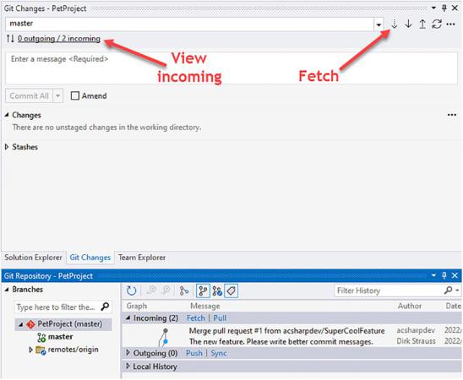The image size is (463, 380).
Task: Collapse the PetProject (master) tree node
Action: [20, 324]
